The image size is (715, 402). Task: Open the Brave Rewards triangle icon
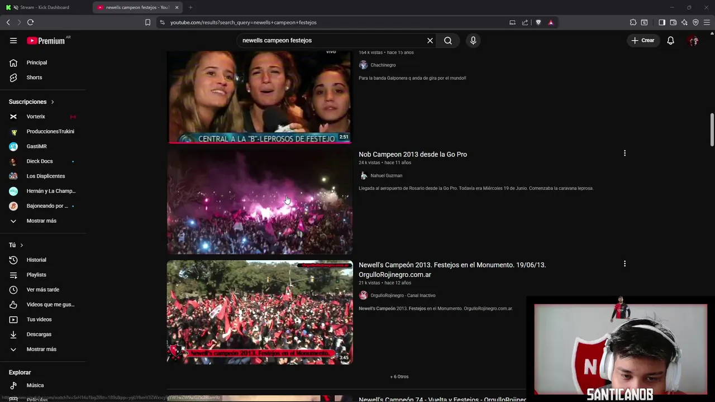[x=551, y=22]
